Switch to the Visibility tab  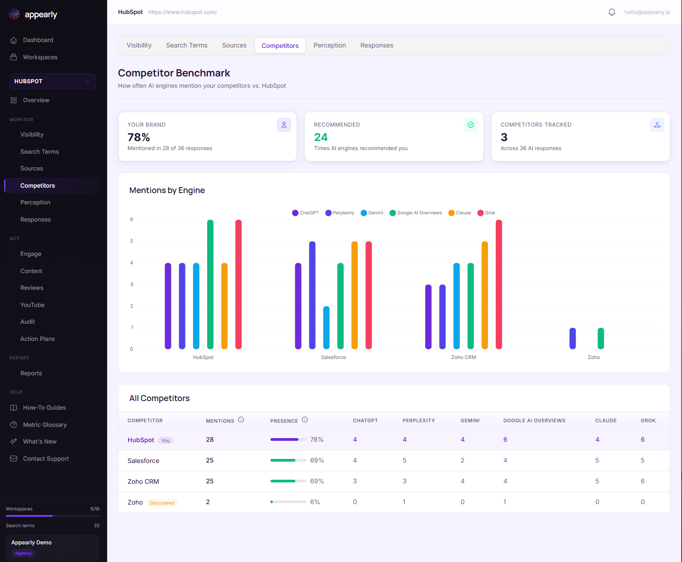(x=139, y=46)
